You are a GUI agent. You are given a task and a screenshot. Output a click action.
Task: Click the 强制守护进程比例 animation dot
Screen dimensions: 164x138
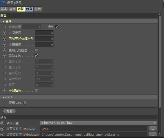[x=4, y=39]
